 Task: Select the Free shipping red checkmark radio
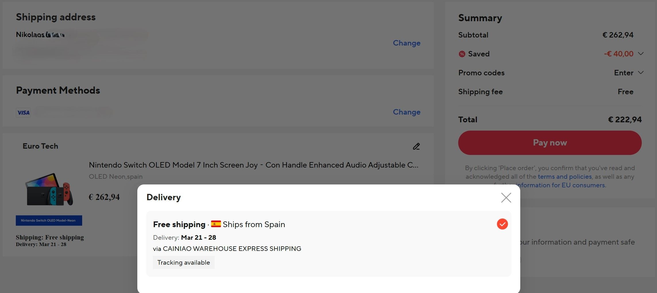pyautogui.click(x=502, y=224)
